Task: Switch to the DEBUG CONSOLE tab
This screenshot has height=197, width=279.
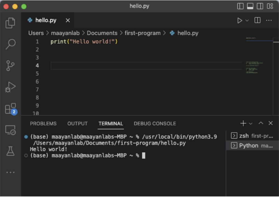Action: (155, 124)
